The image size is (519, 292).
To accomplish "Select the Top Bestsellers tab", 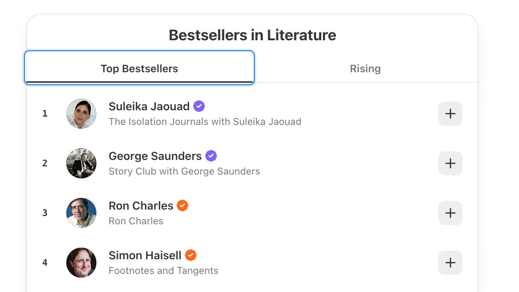I will coord(139,68).
